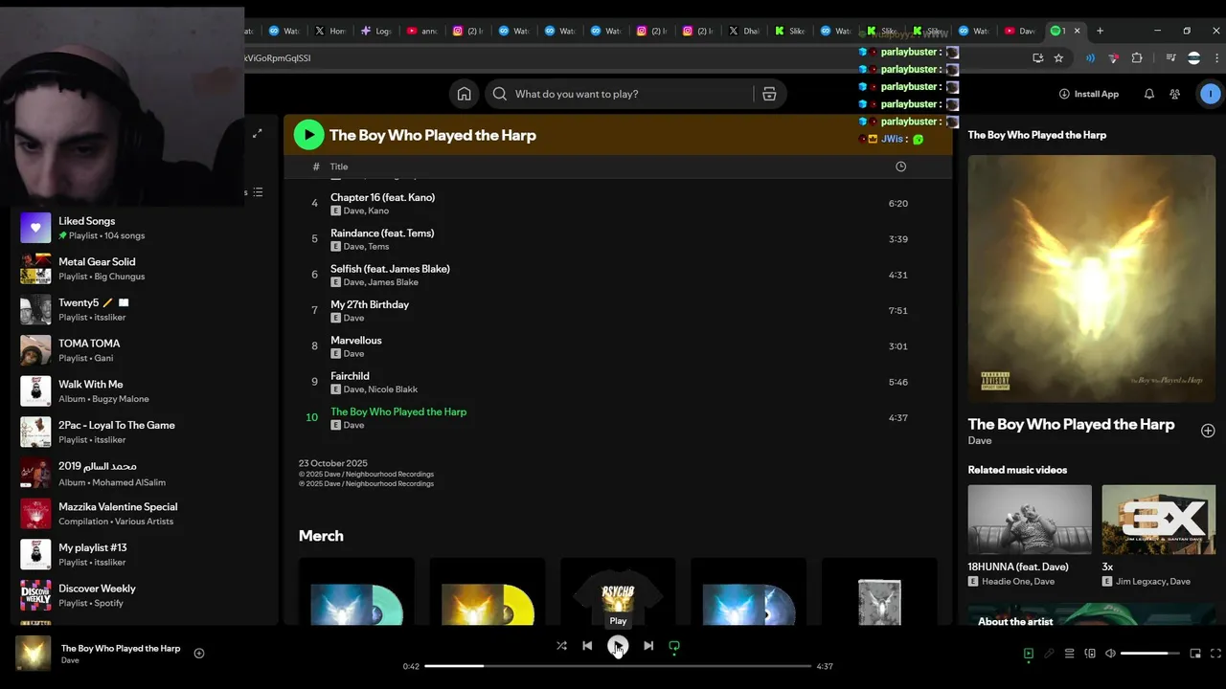
Task: Add current song to Liked Songs in the player bar
Action: 199,654
